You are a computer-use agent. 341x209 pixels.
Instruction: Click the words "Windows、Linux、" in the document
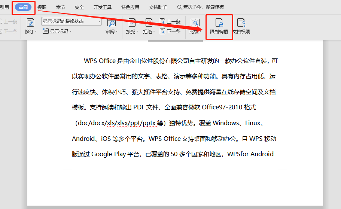click(238, 123)
